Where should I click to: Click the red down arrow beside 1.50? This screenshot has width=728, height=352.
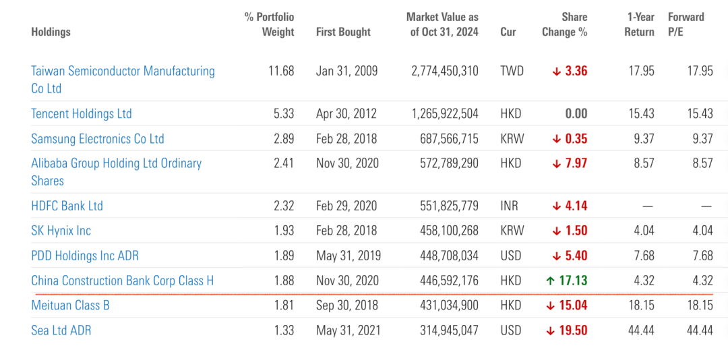[x=556, y=231]
